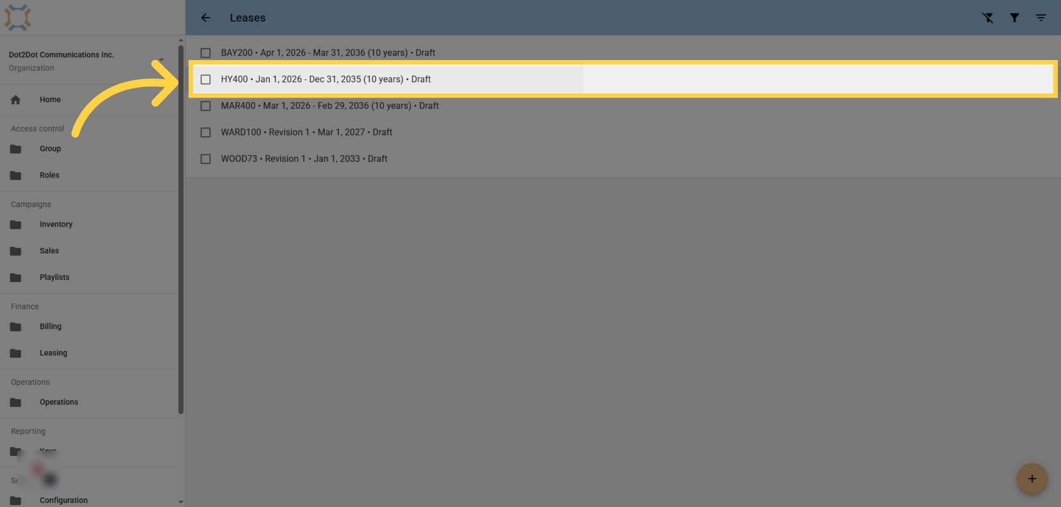Open the WARD100 Revision 1 row

click(623, 132)
